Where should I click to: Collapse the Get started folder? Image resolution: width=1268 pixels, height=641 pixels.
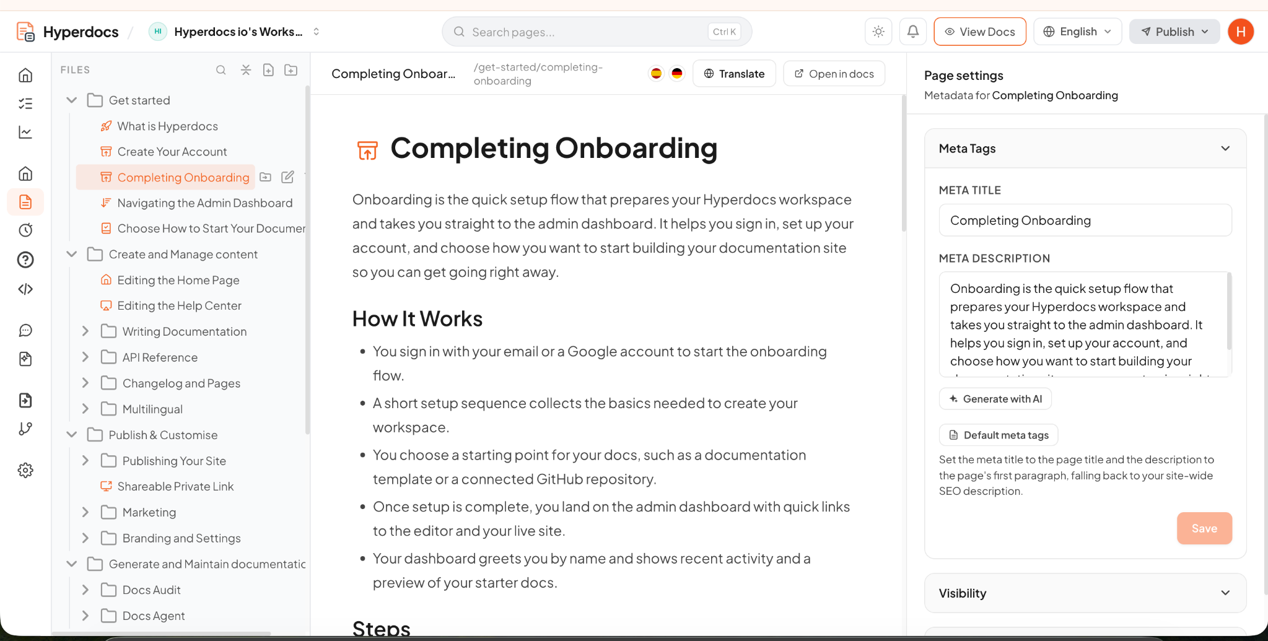tap(72, 100)
